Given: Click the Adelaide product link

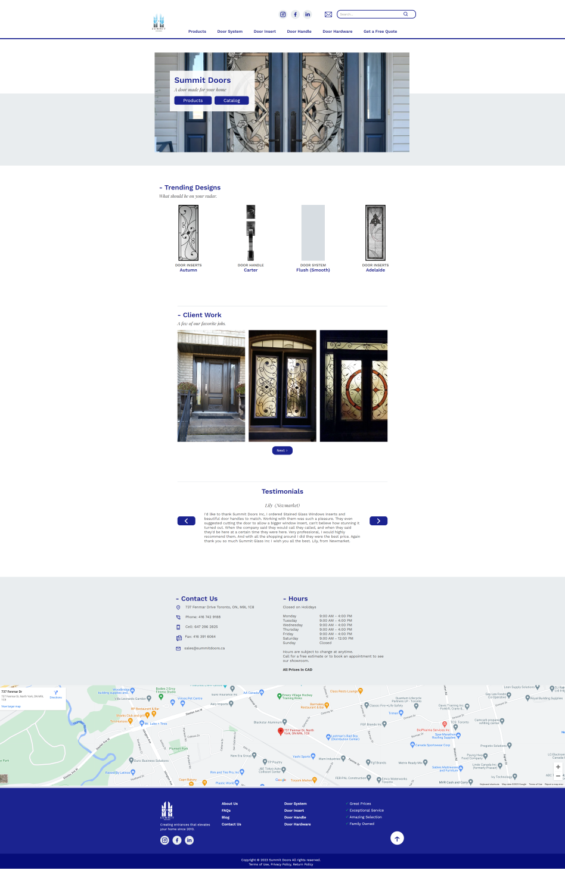Looking at the screenshot, I should point(375,270).
